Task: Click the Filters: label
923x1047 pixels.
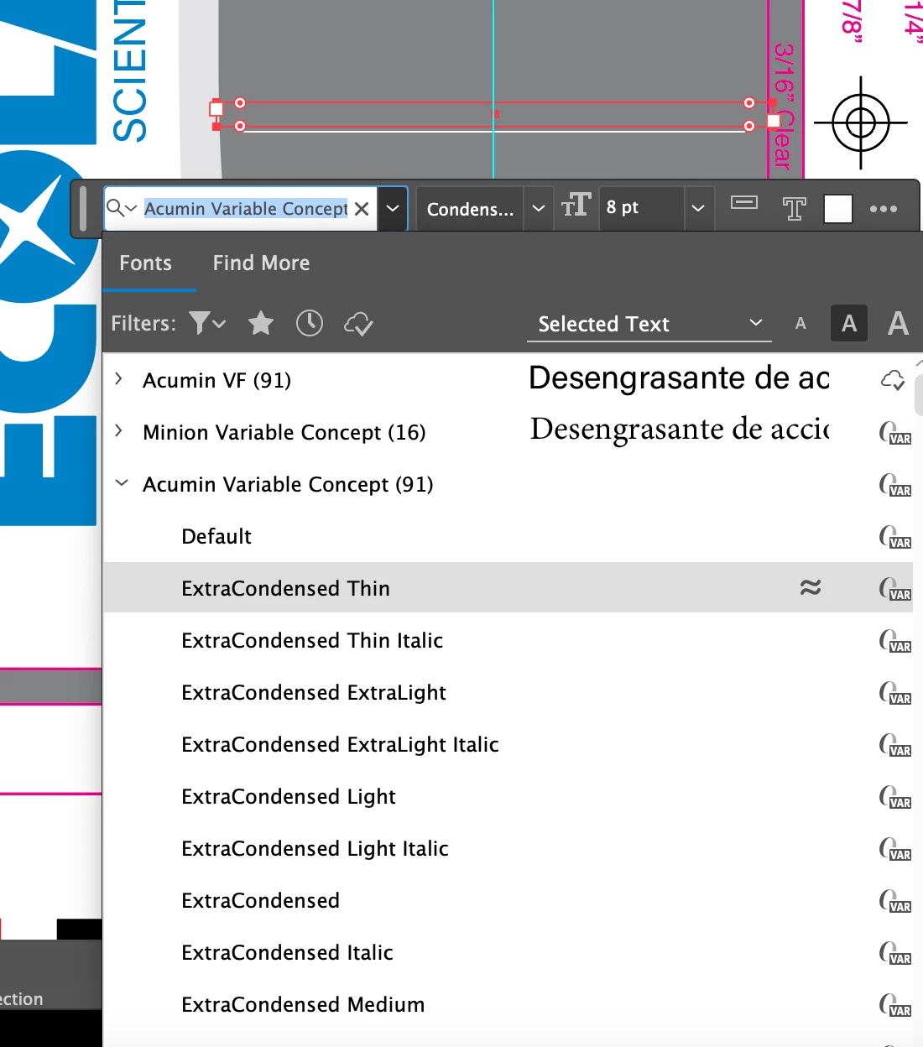Action: [143, 323]
